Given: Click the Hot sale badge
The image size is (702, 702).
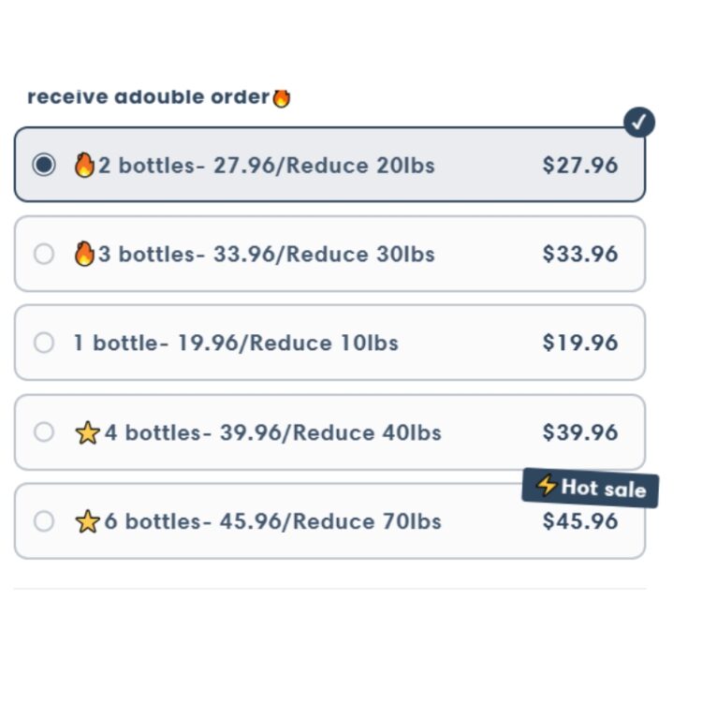Looking at the screenshot, I should 590,488.
